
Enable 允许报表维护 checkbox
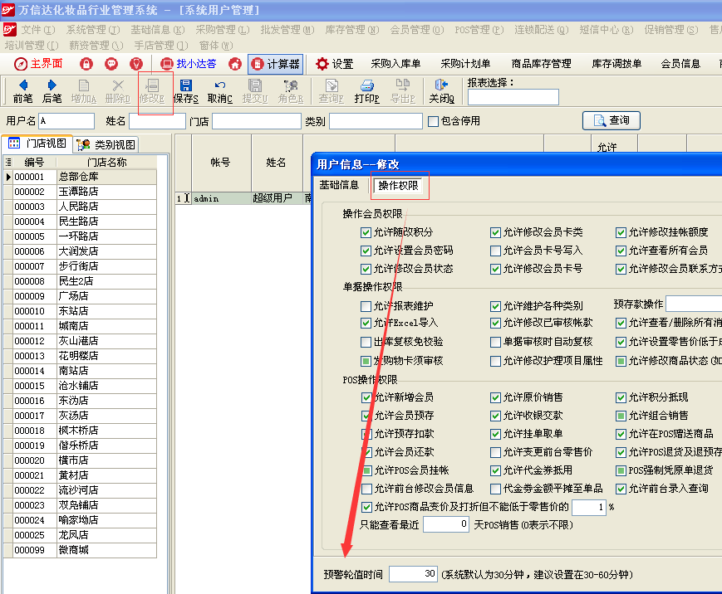coord(366,306)
